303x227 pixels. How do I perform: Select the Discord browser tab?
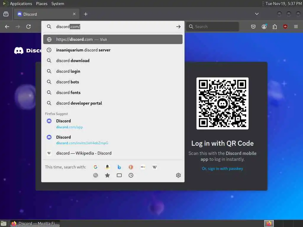pyautogui.click(x=46, y=14)
